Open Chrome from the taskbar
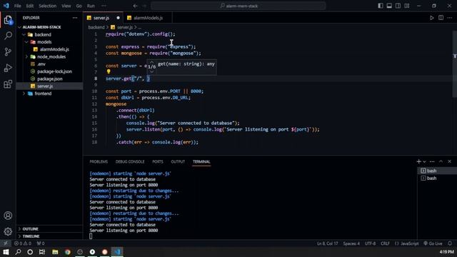 pyautogui.click(x=68, y=252)
